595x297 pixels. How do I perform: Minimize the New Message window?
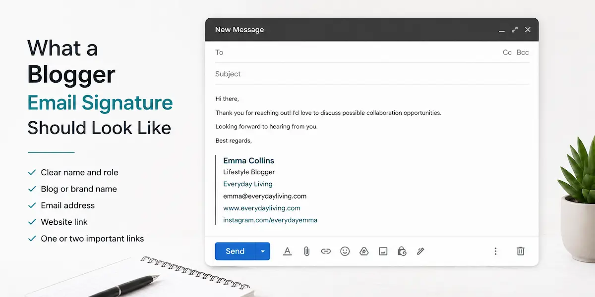point(502,31)
